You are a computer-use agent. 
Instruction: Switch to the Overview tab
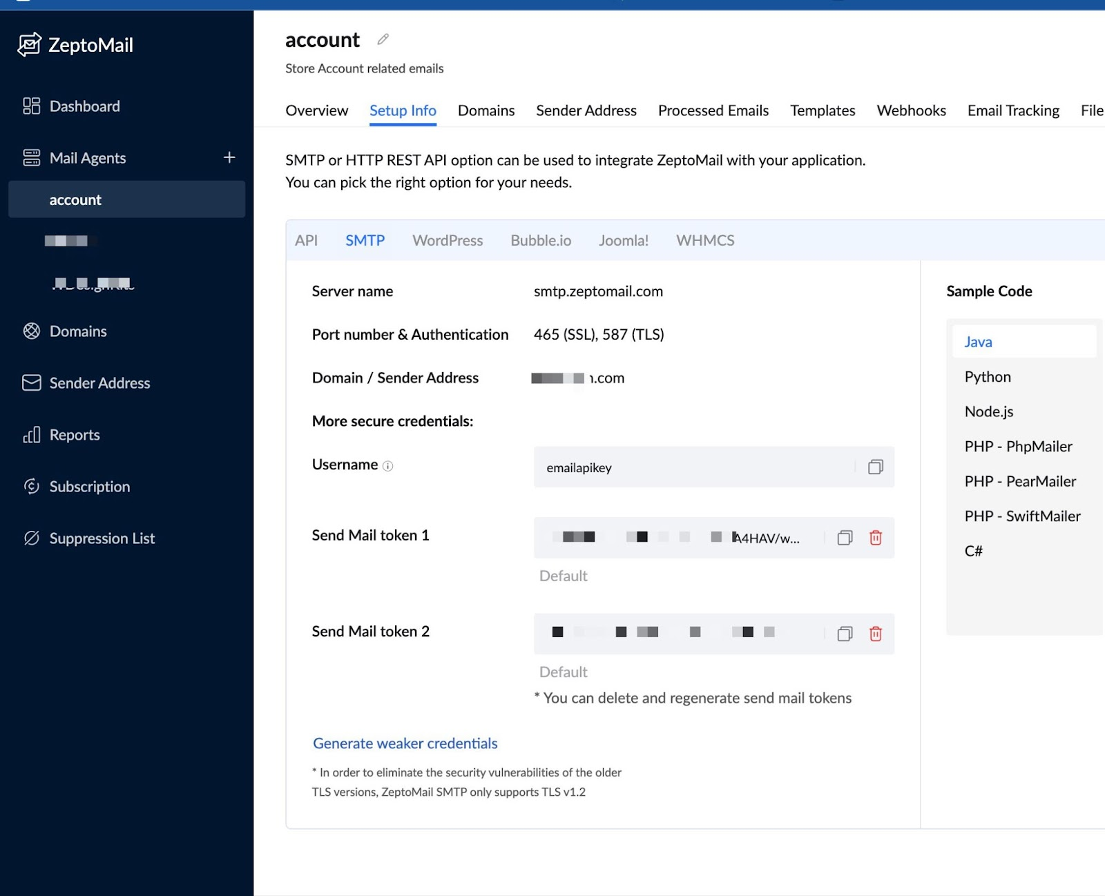coord(316,110)
